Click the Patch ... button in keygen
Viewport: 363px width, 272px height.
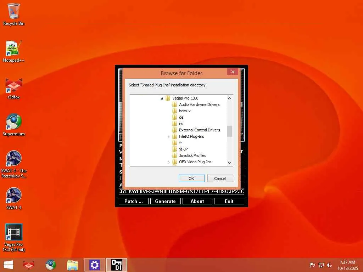134,201
